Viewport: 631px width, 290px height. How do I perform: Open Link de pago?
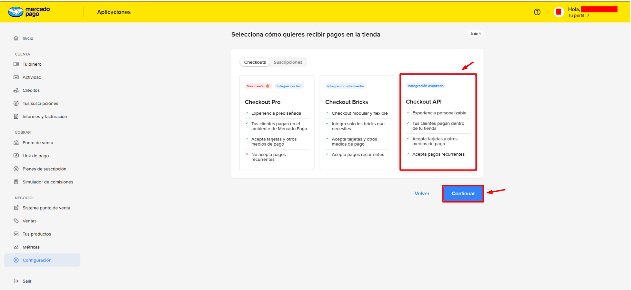pos(36,156)
